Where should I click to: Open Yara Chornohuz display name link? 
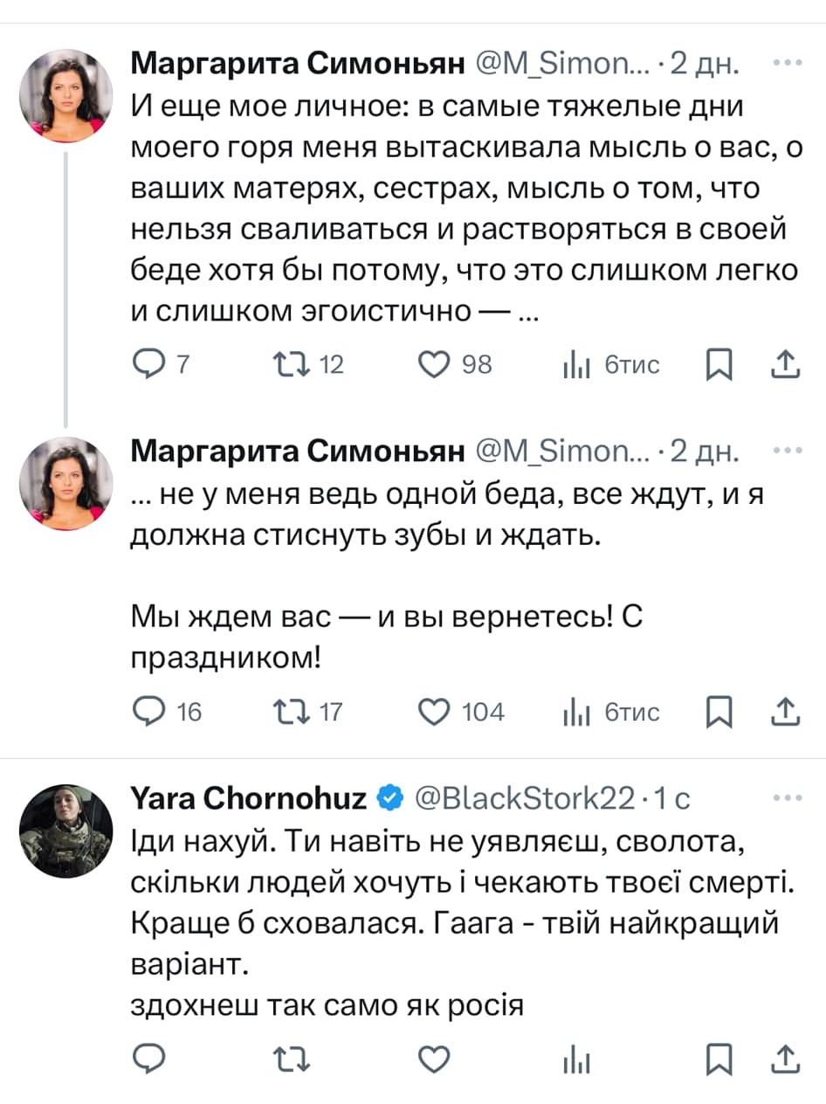pos(248,797)
